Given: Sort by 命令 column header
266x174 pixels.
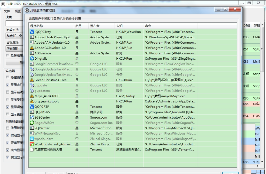Looking at the screenshot, I should [x=170, y=26].
